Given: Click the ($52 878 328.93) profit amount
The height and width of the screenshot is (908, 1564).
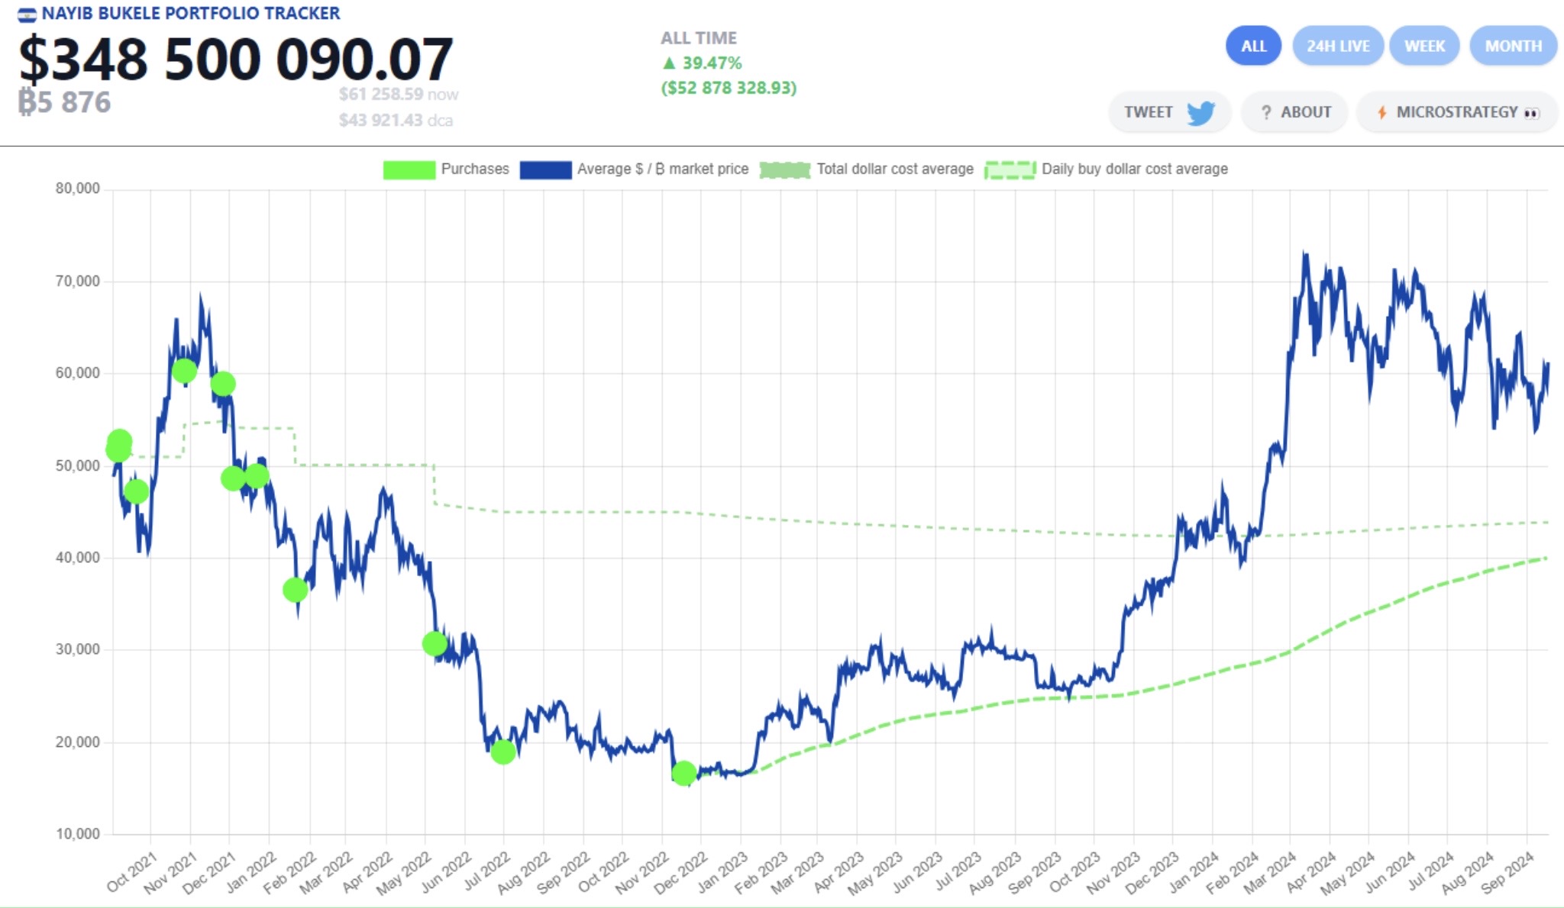Looking at the screenshot, I should (x=729, y=88).
